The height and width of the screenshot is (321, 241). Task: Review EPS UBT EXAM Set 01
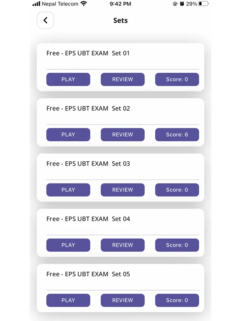coord(123,79)
